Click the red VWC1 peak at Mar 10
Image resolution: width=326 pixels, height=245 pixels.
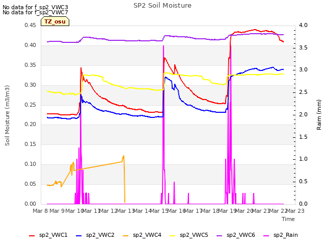81,68
